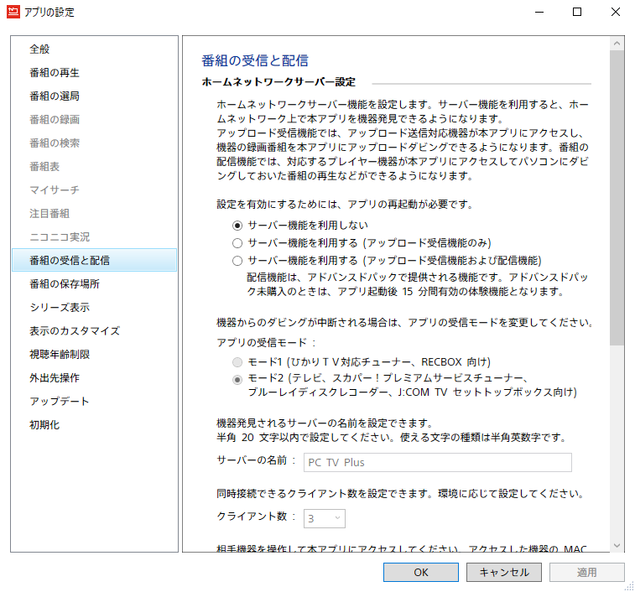Open the 番組の再生 settings category
Image resolution: width=635 pixels, height=592 pixels.
(54, 73)
